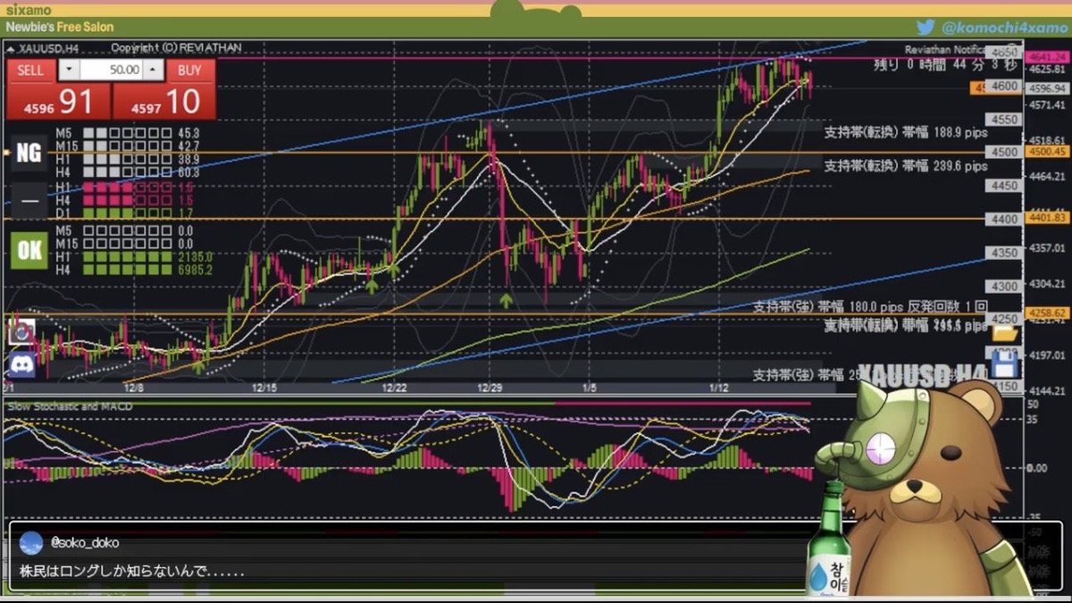Image resolution: width=1072 pixels, height=603 pixels.
Task: Click the @soko_doko username
Action: (85, 542)
